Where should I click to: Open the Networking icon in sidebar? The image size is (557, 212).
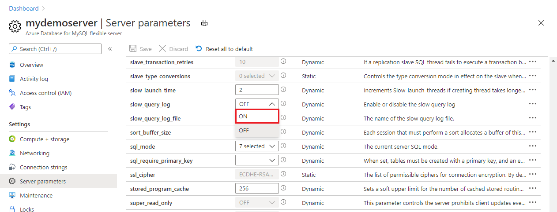(12, 153)
